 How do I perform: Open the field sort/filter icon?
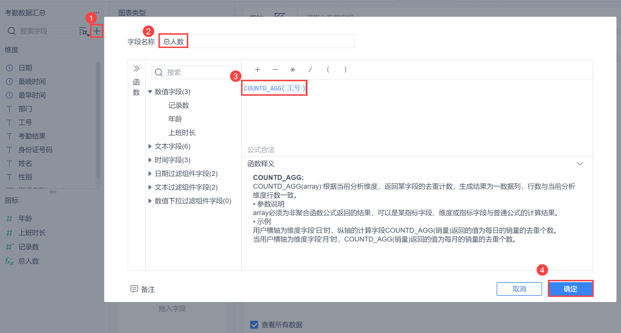coord(83,31)
